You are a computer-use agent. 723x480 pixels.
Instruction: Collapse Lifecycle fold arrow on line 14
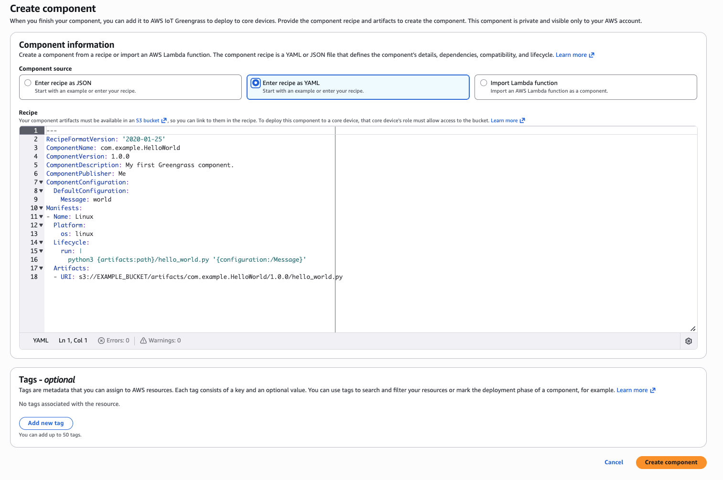(41, 242)
